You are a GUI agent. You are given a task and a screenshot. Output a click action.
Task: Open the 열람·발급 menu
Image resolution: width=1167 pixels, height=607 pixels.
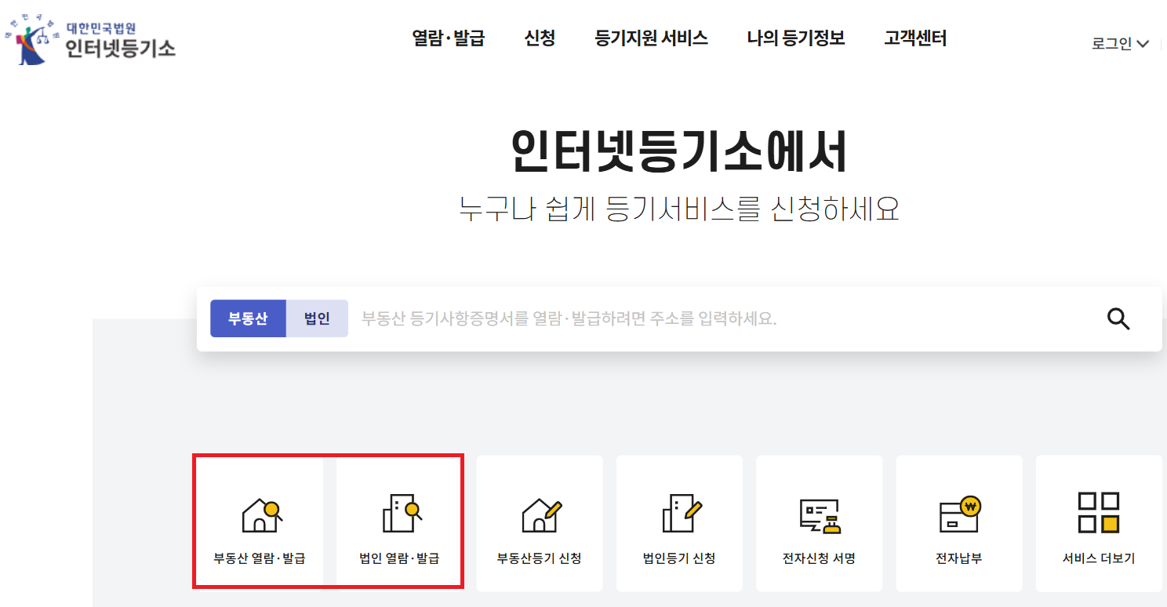[449, 38]
